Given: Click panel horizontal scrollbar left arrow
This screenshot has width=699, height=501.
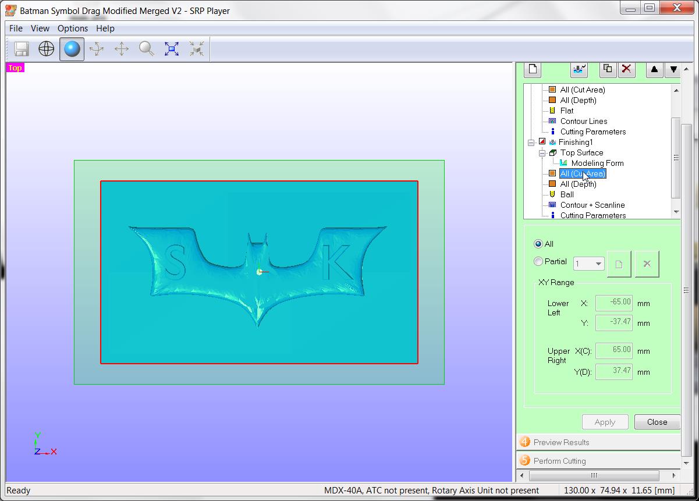Looking at the screenshot, I should (521, 475).
